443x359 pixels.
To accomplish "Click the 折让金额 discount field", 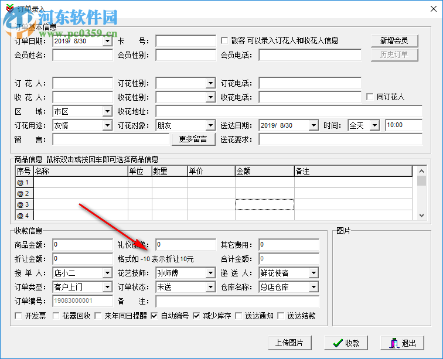I will [x=83, y=259].
